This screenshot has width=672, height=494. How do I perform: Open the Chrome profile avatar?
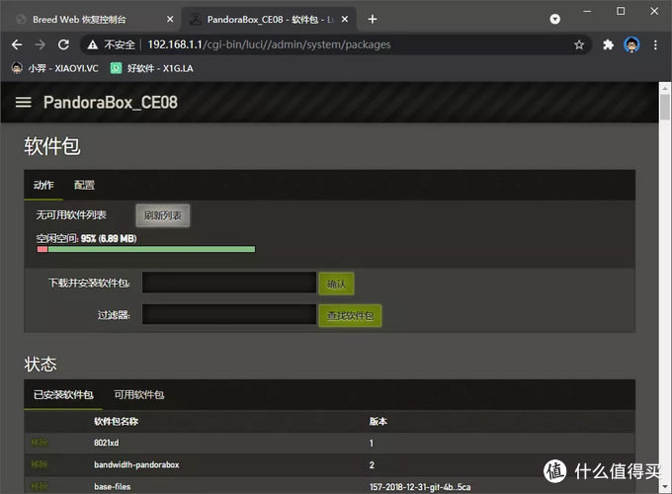pyautogui.click(x=631, y=44)
